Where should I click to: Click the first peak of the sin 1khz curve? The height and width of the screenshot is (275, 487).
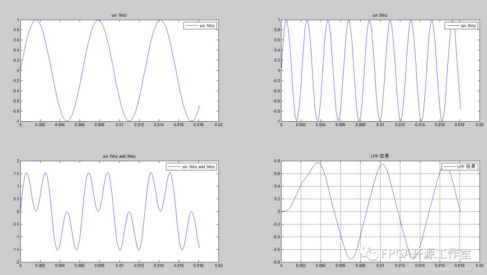point(36,20)
